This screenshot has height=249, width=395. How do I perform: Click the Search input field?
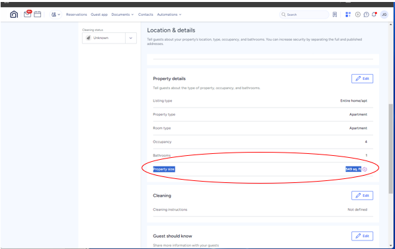click(x=304, y=15)
